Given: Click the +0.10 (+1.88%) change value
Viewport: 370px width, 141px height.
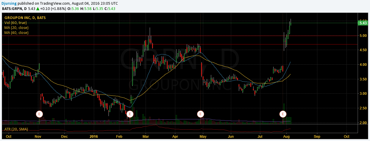Looking at the screenshot, I should tap(53, 8).
